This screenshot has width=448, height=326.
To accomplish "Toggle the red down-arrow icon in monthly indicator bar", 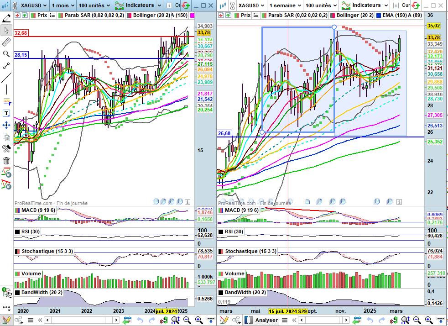I will pyautogui.click(x=17, y=15).
